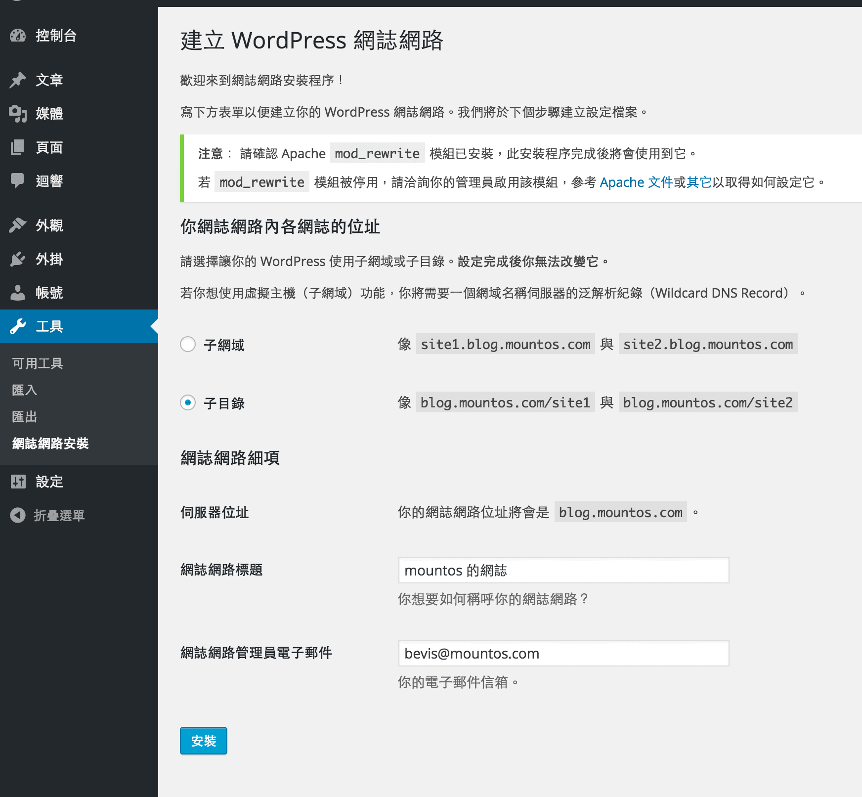Click the collapse arrow icon beside 折疊選單
Viewport: 862px width, 797px height.
(18, 515)
